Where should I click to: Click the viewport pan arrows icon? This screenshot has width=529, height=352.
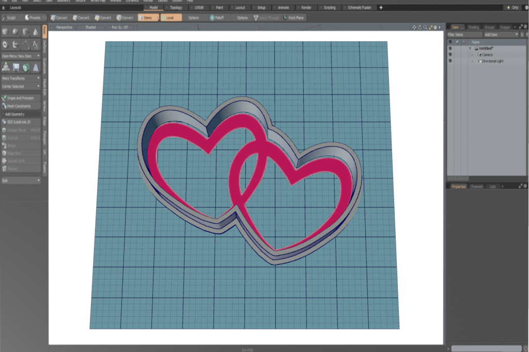click(x=414, y=27)
